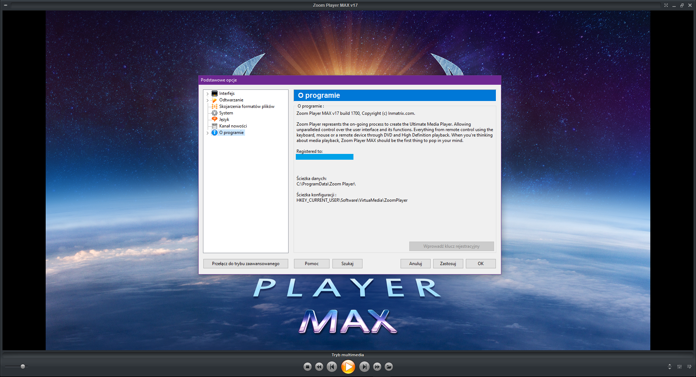Click the highlighted registered name field
Viewport: 696px width, 377px height.
pos(324,157)
